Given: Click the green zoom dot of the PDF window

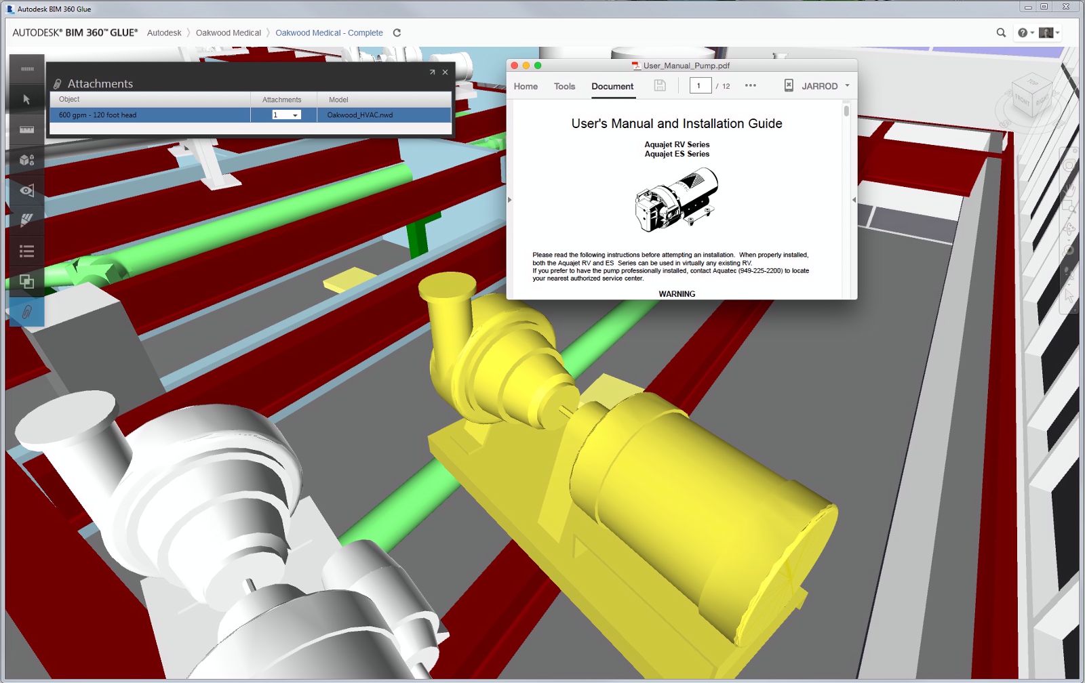Looking at the screenshot, I should [538, 66].
